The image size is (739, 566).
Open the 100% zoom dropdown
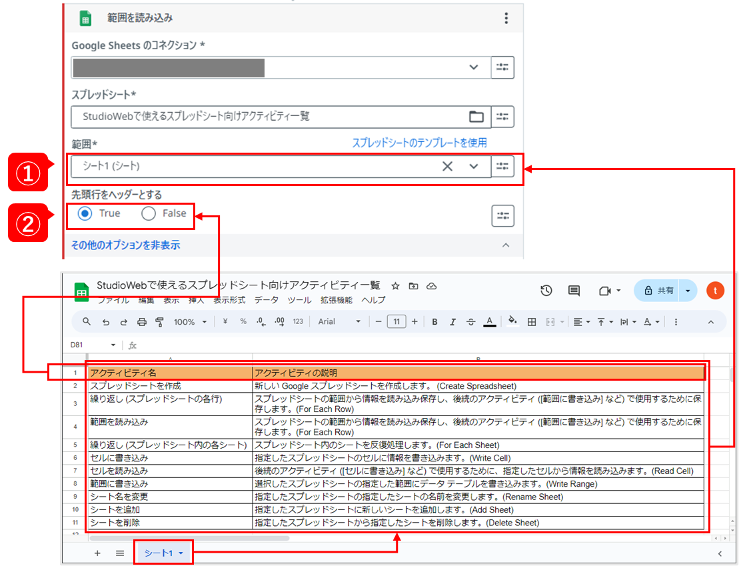pos(191,322)
